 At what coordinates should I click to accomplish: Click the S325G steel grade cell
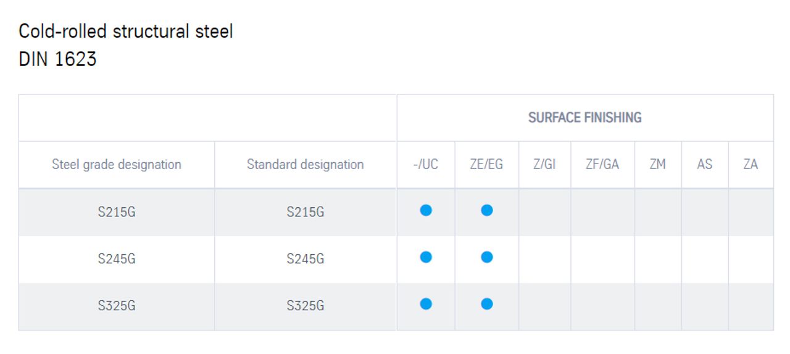pyautogui.click(x=117, y=306)
